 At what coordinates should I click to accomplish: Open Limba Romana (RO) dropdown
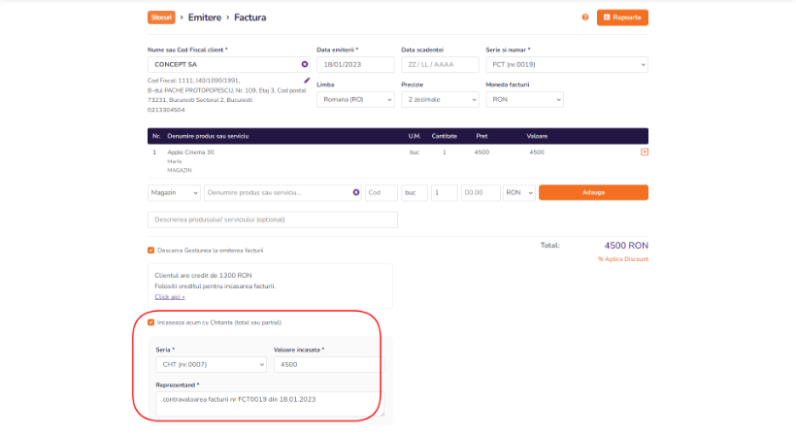click(x=355, y=99)
